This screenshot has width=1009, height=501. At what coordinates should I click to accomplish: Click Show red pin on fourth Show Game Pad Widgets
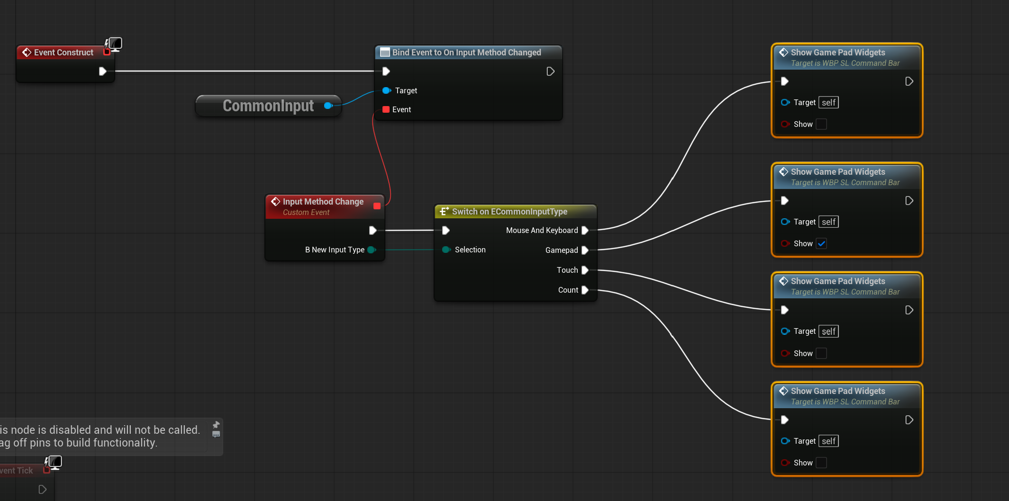785,463
